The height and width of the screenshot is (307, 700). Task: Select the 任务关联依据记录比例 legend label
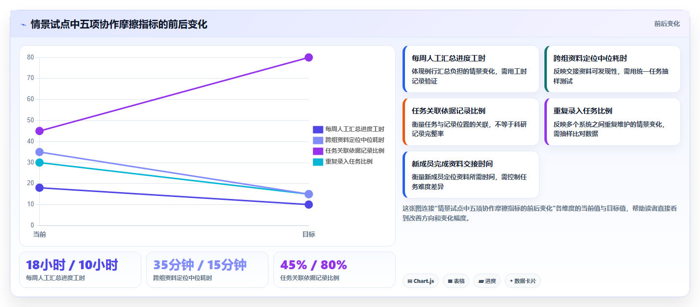tap(354, 151)
